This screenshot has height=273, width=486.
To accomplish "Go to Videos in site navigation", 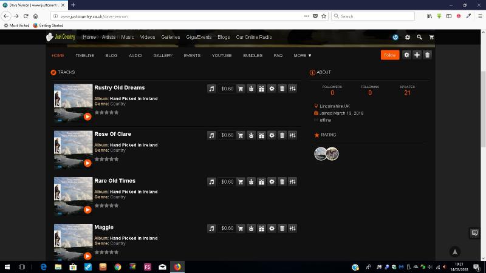I will click(x=148, y=37).
